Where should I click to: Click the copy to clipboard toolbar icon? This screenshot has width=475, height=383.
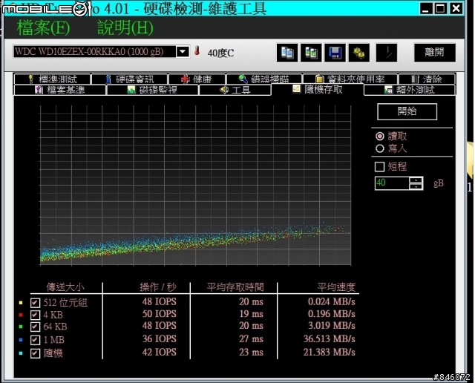(287, 53)
